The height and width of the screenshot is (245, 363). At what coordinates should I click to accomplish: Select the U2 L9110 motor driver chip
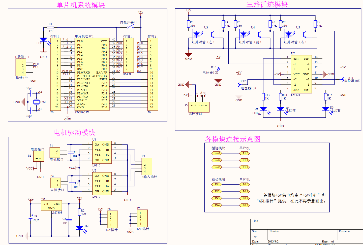(102, 184)
